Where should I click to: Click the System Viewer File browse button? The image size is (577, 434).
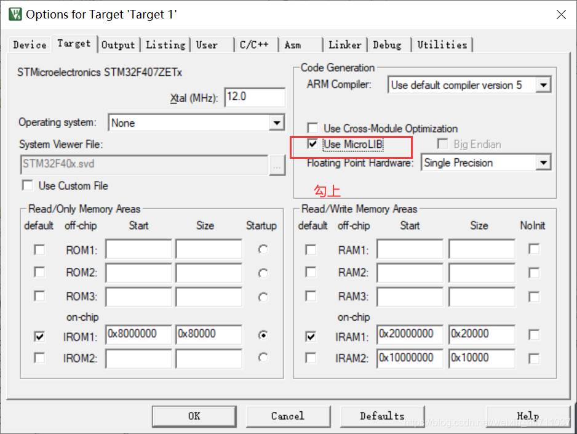point(277,166)
